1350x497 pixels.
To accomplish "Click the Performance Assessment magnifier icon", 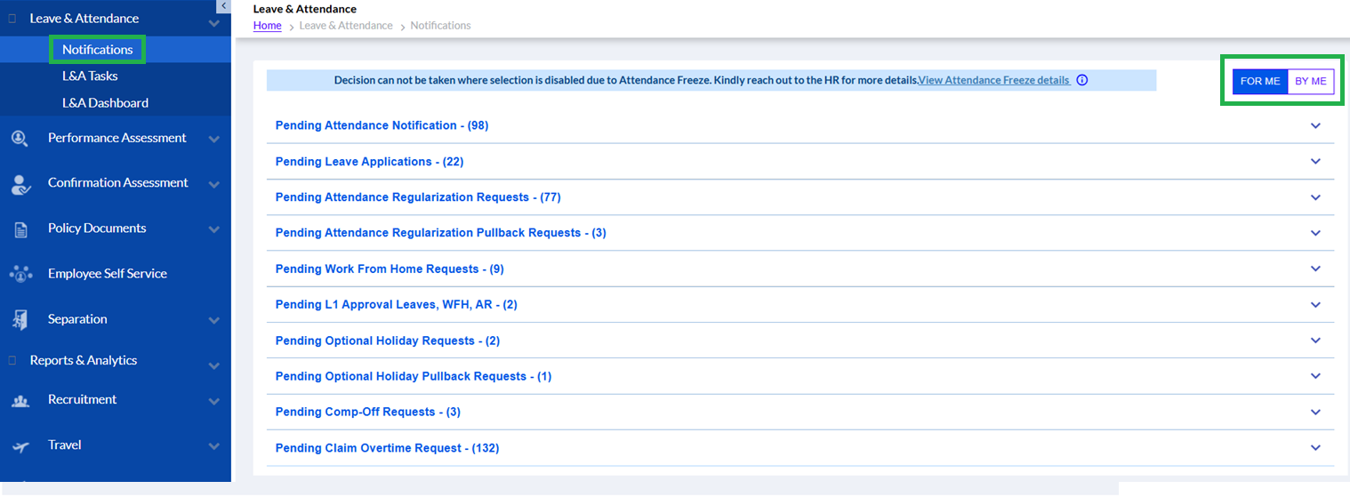I will click(20, 139).
